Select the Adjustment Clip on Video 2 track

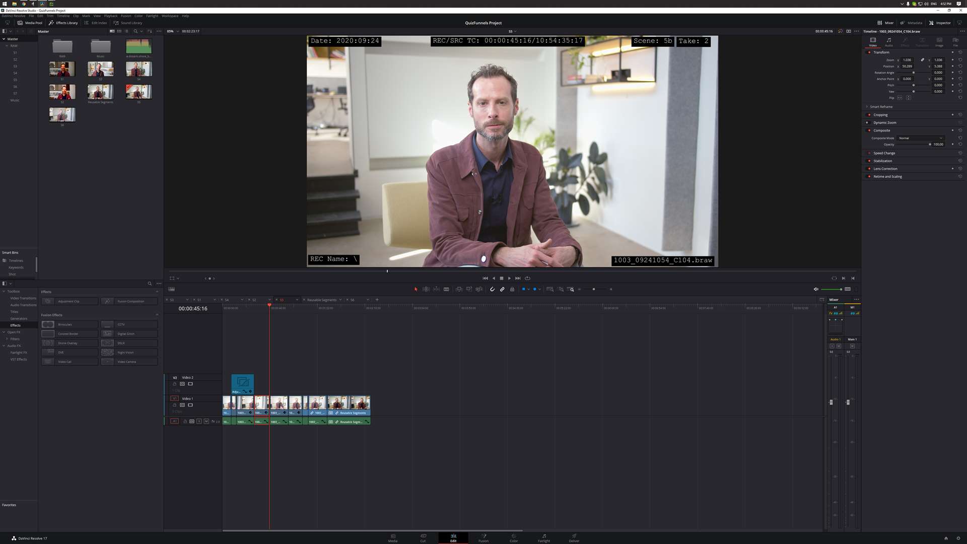click(x=242, y=384)
